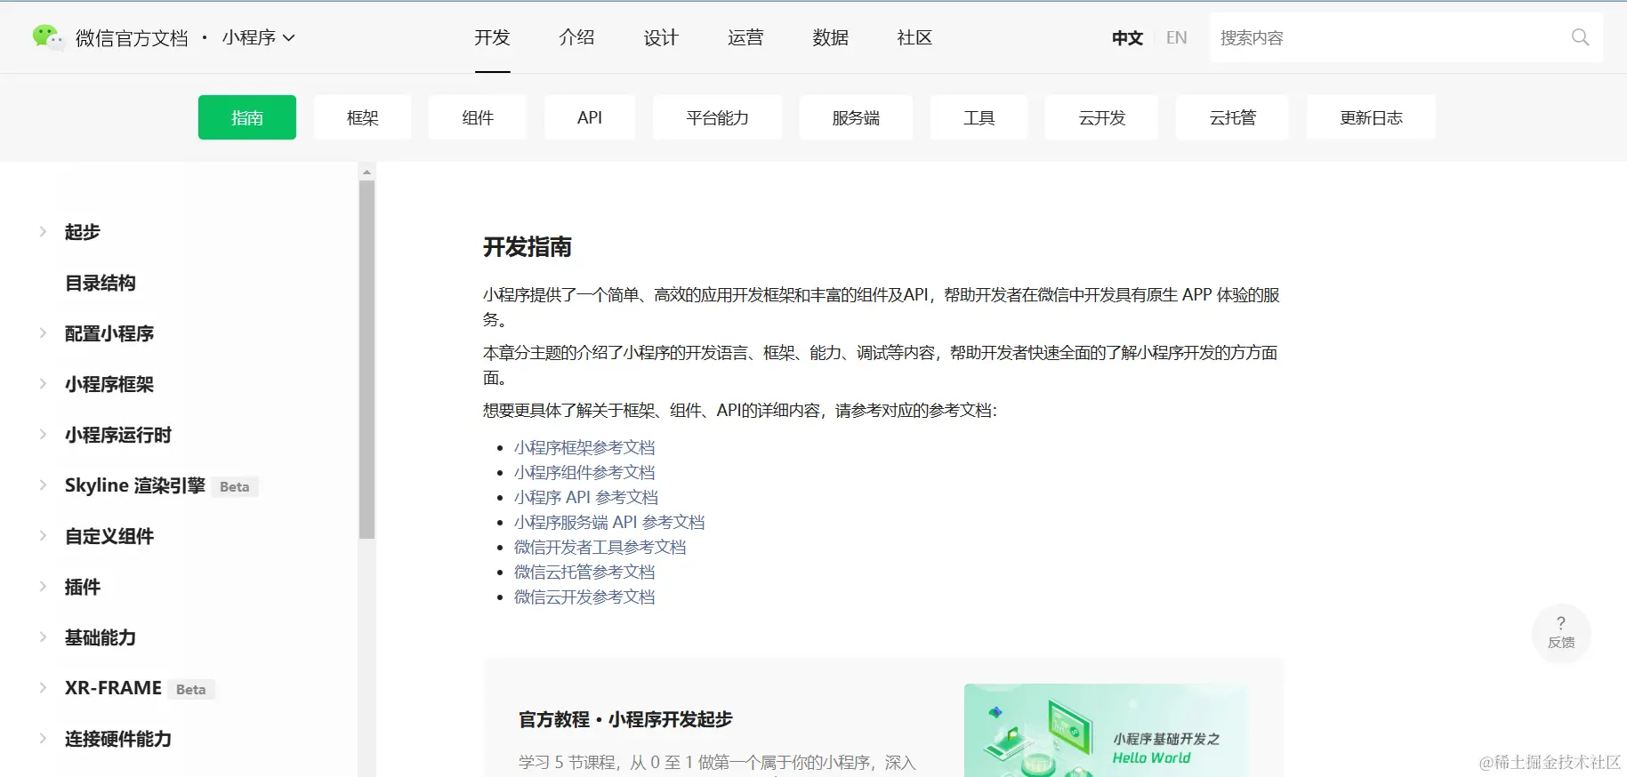Select the 框架 category button
The width and height of the screenshot is (1627, 777).
click(x=363, y=117)
